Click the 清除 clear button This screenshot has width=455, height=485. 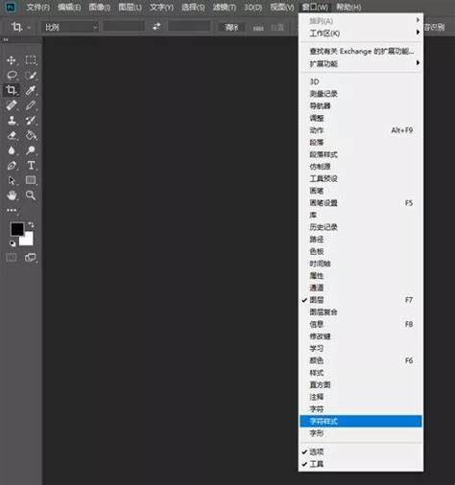tap(231, 28)
